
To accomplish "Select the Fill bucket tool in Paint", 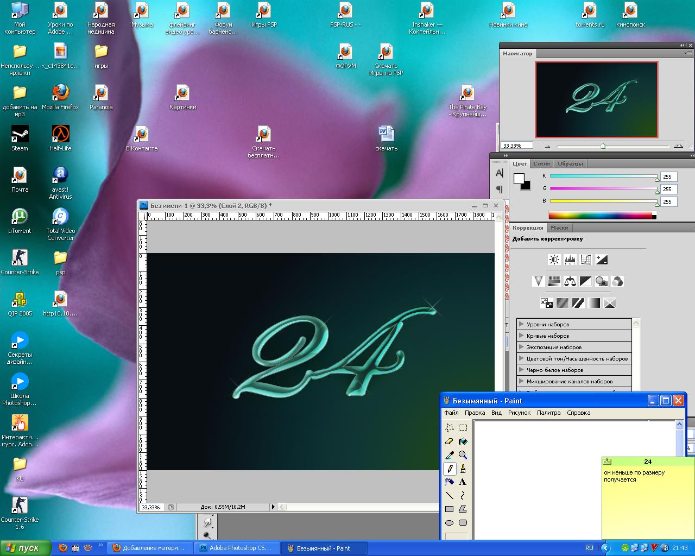I will point(463,441).
